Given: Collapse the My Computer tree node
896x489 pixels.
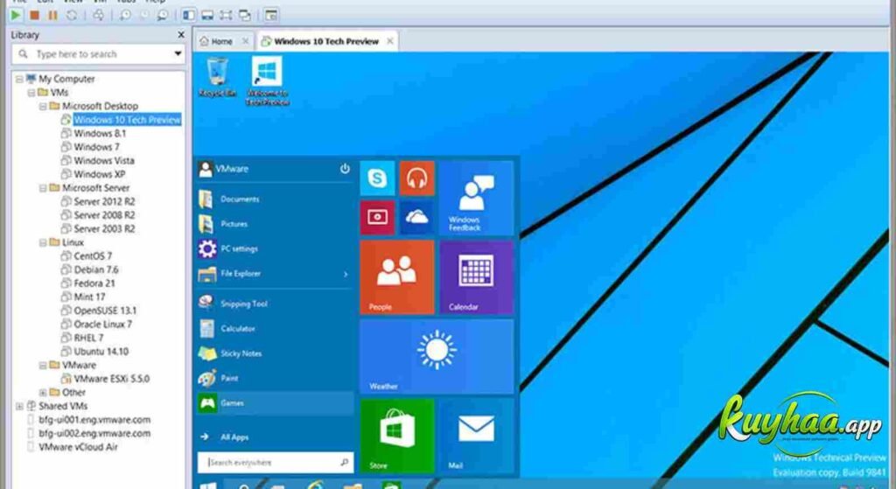Looking at the screenshot, I should (x=19, y=79).
